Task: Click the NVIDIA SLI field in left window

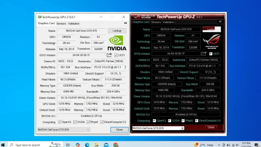Action: (x=92, y=116)
